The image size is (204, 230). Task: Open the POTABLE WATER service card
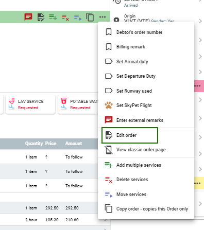tap(78, 104)
